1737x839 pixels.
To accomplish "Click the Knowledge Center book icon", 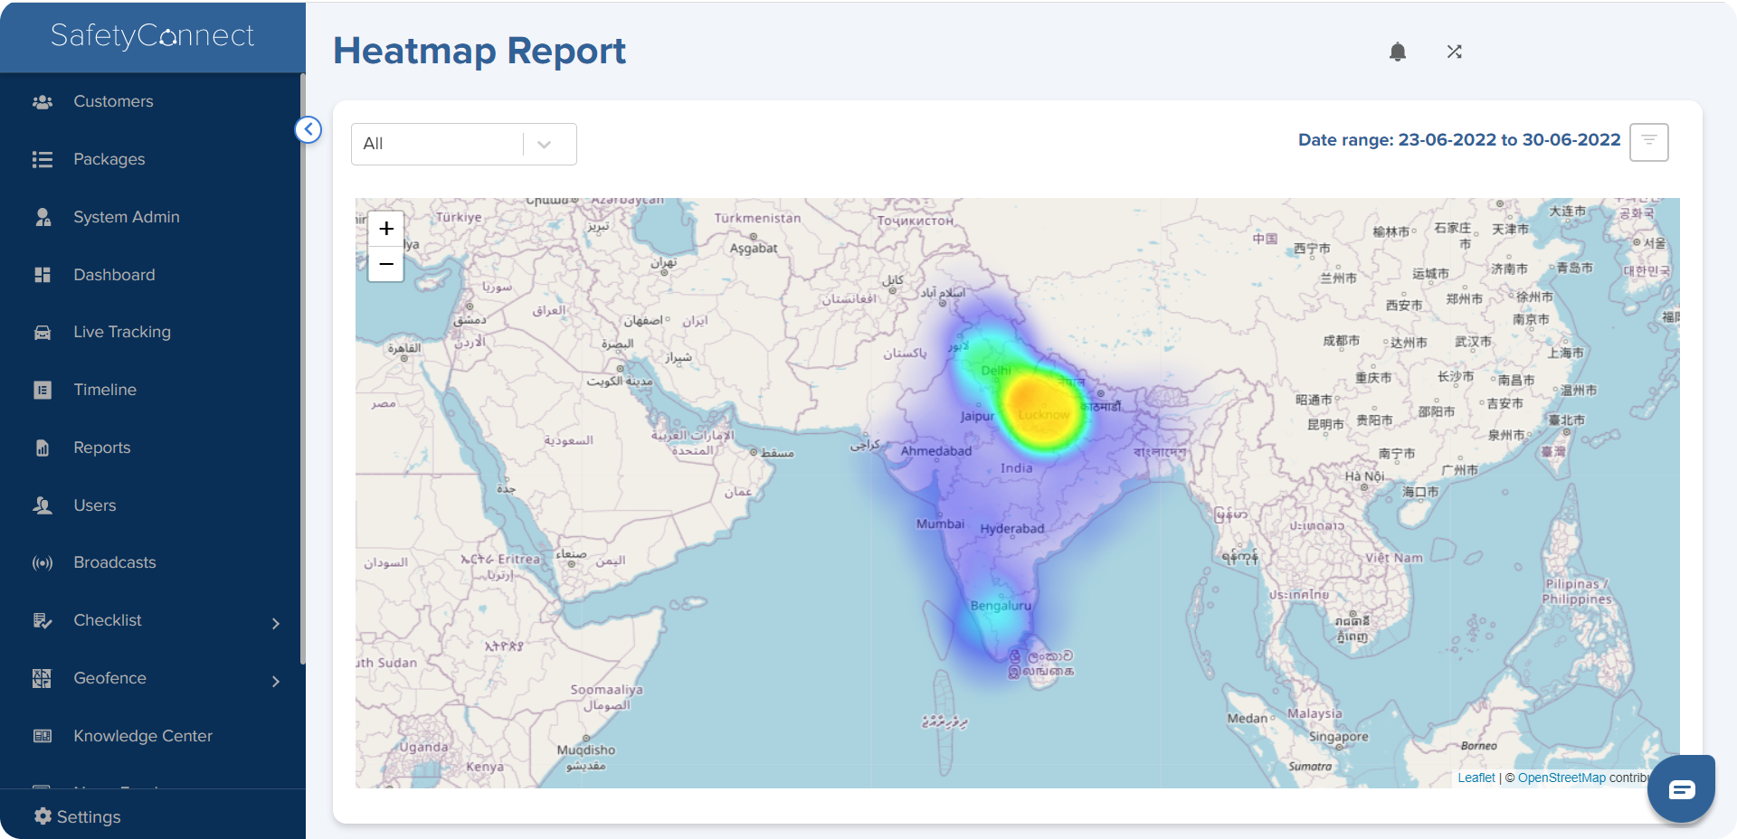I will pyautogui.click(x=43, y=736).
